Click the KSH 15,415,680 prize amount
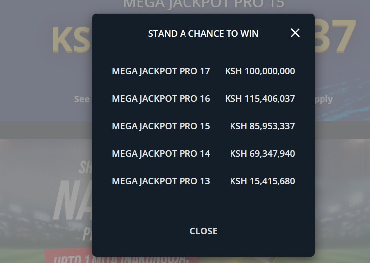 point(262,181)
